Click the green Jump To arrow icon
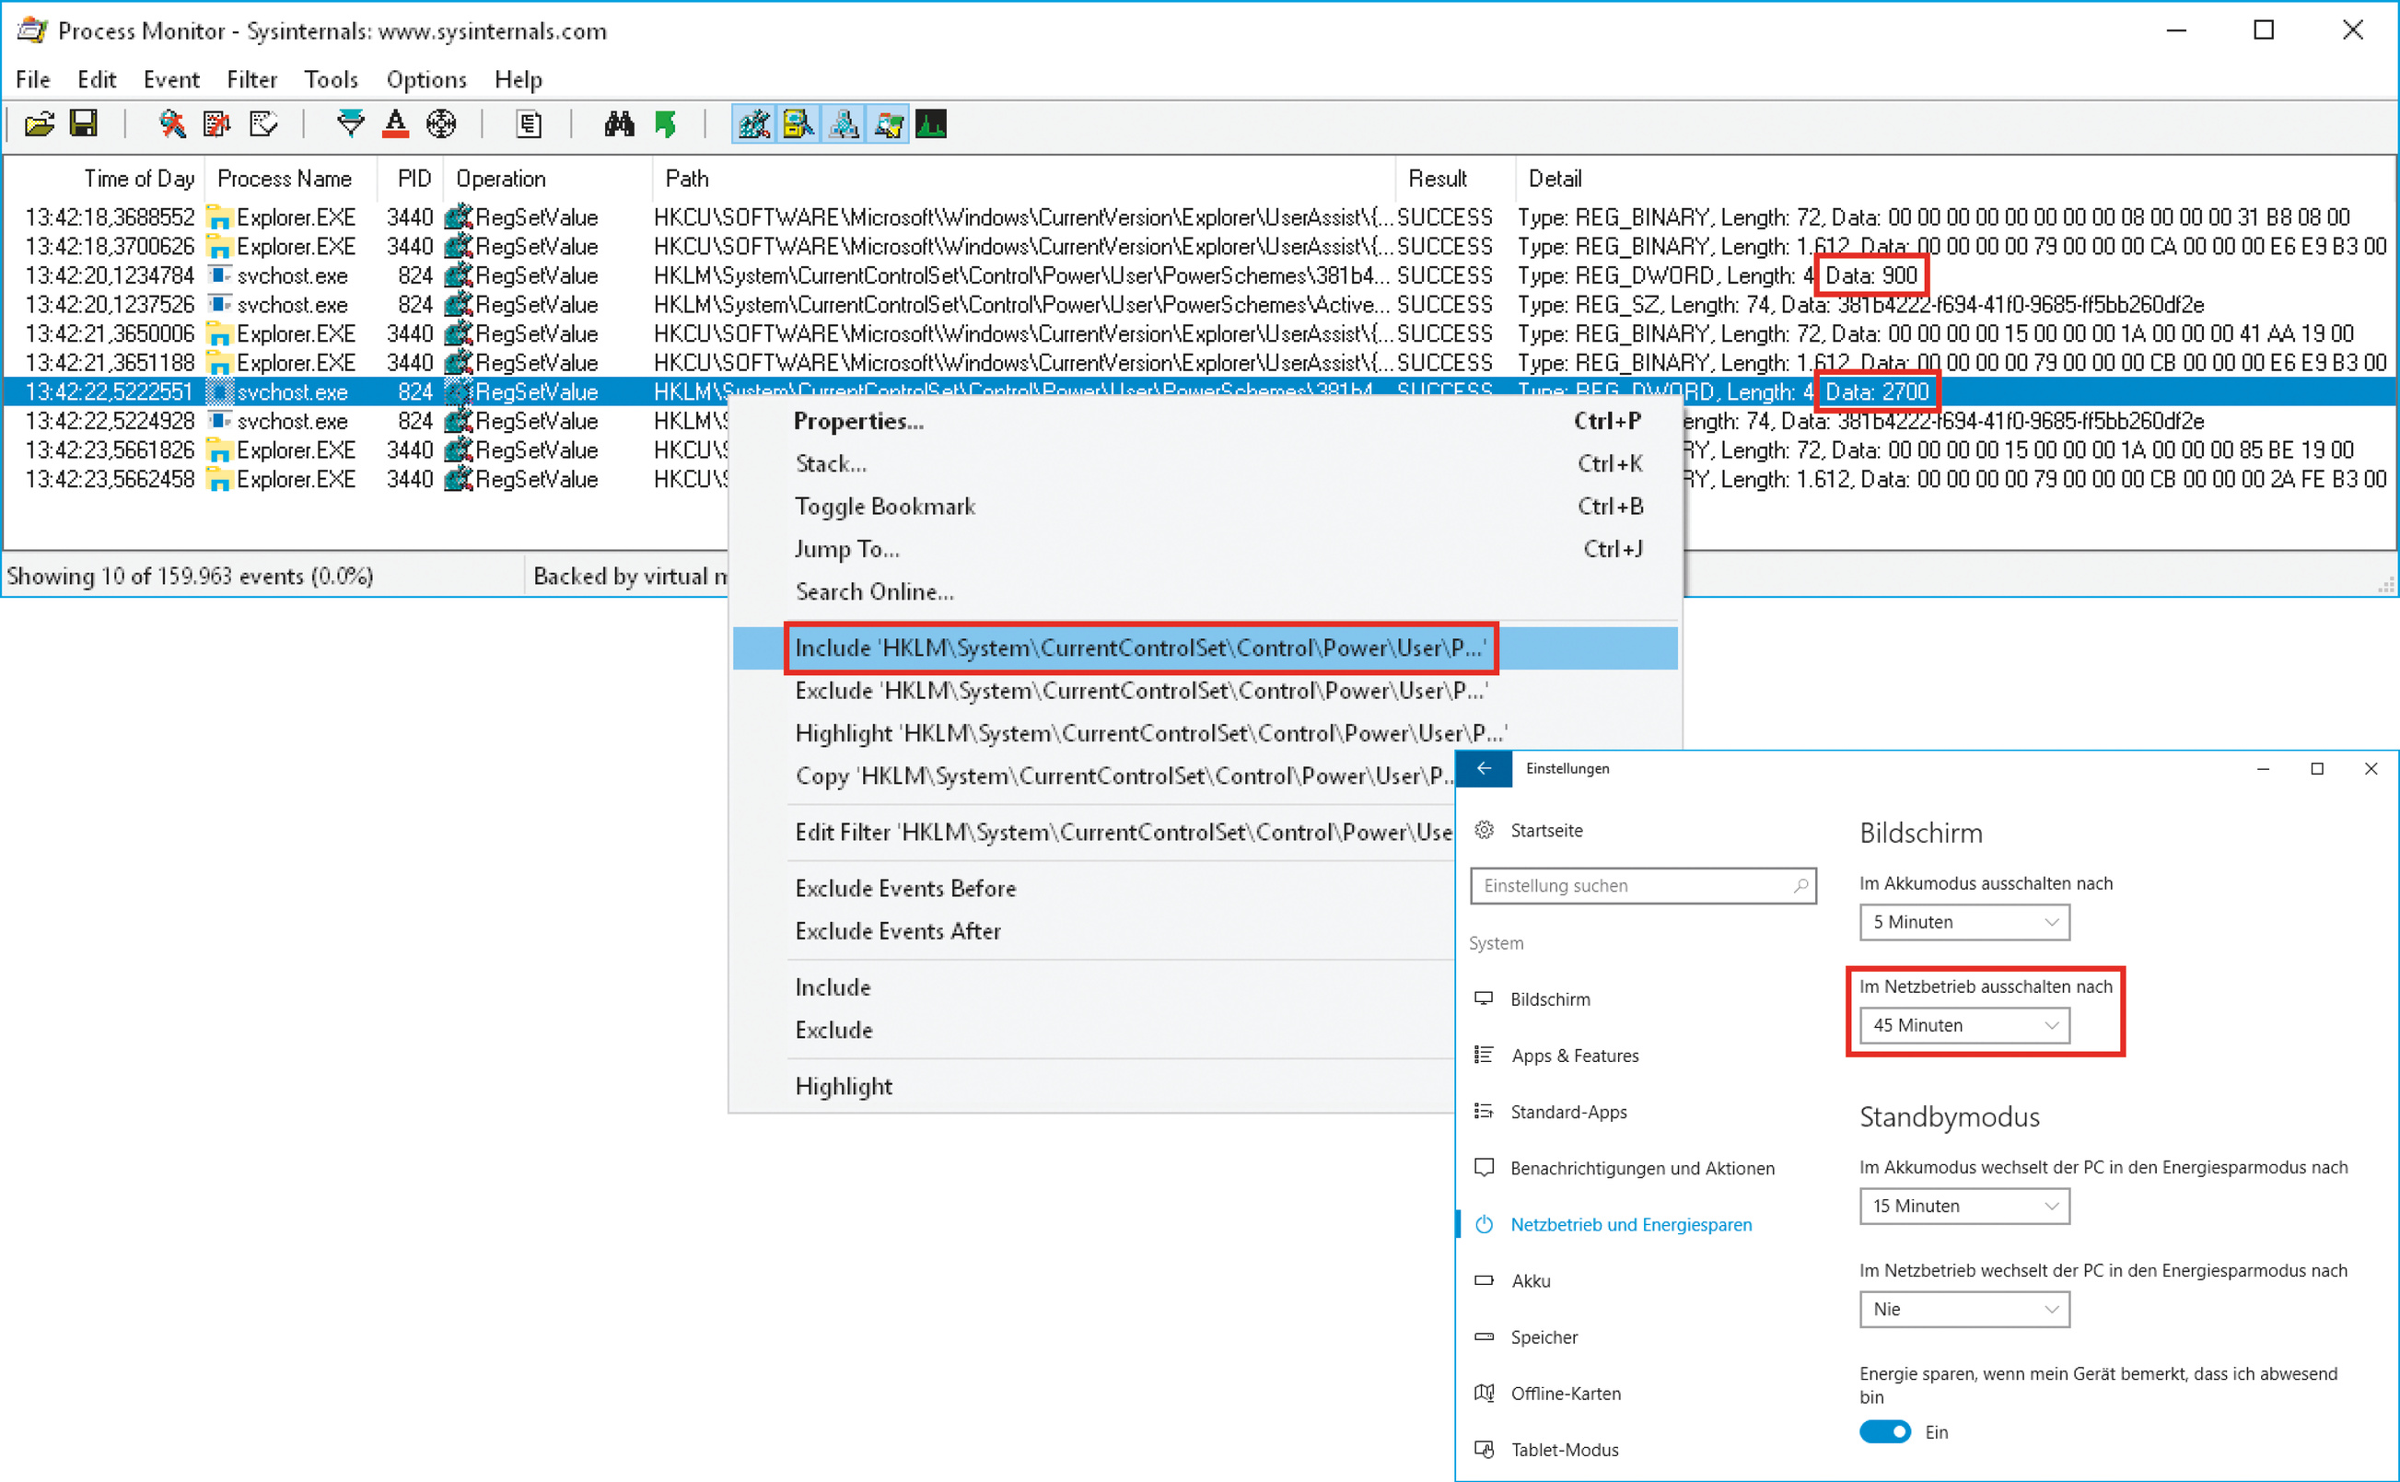This screenshot has width=2400, height=1482. 666,124
